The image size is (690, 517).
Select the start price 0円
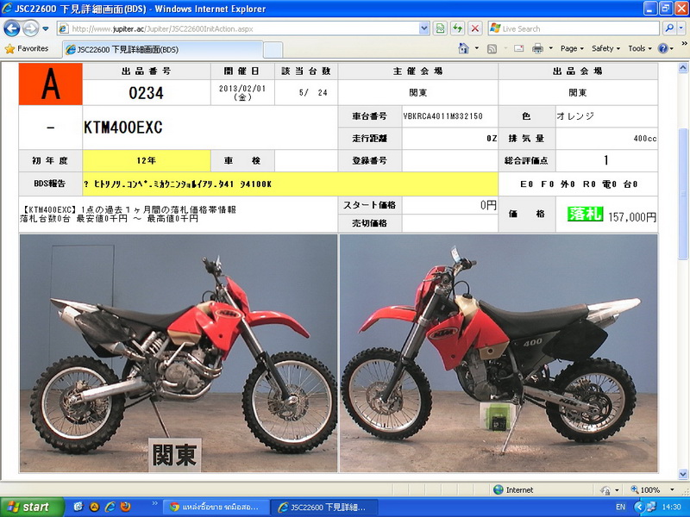[x=488, y=205]
